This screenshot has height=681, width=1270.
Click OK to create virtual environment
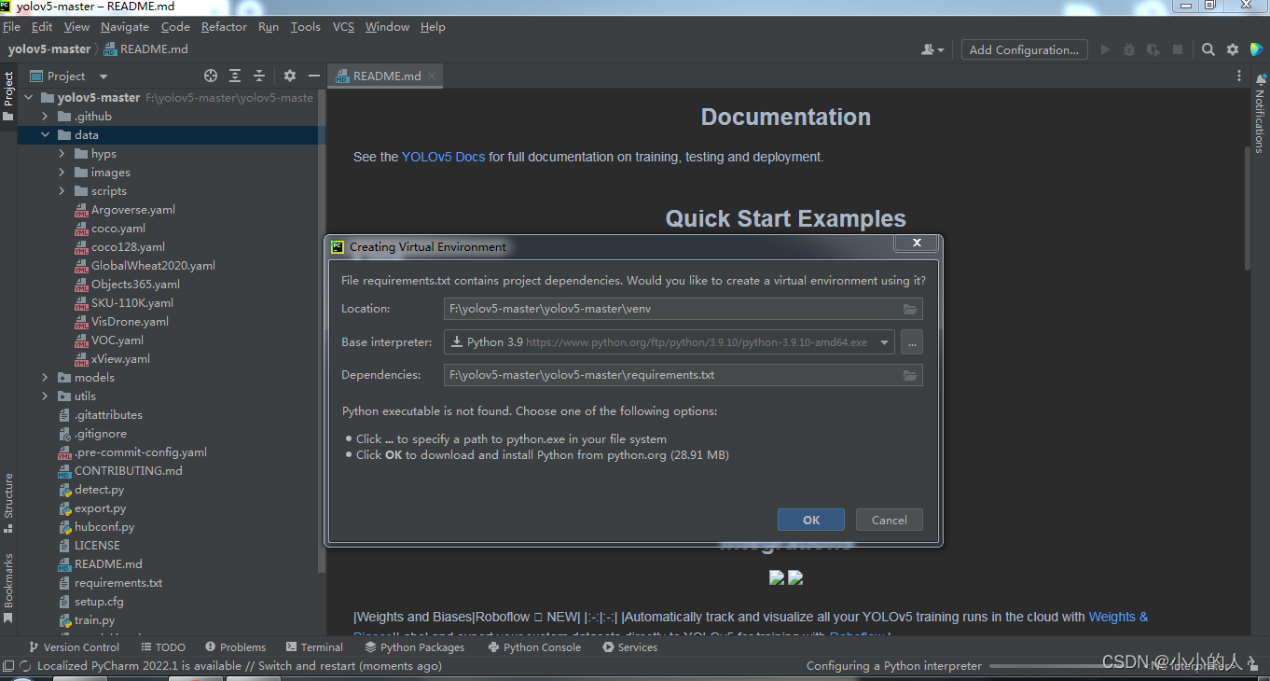click(811, 521)
